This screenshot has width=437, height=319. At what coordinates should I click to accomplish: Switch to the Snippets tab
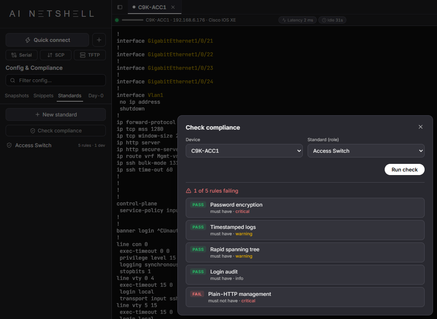coord(43,96)
